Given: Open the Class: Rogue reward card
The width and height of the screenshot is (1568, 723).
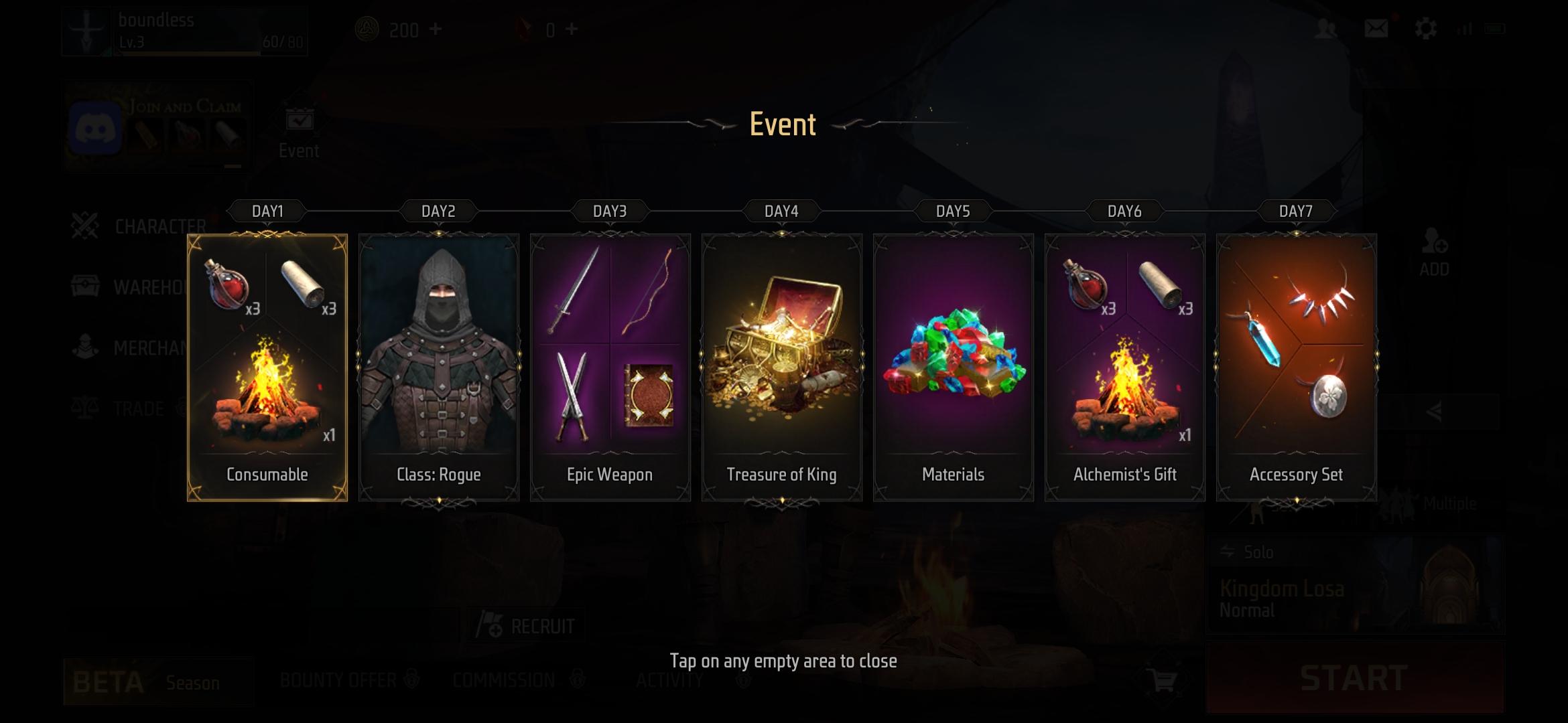Looking at the screenshot, I should (x=438, y=367).
